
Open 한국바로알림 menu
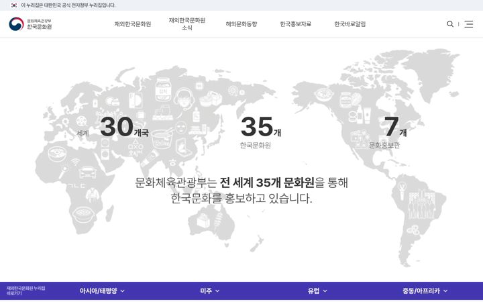click(350, 24)
